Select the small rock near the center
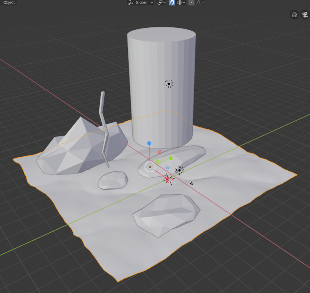 tap(113, 180)
